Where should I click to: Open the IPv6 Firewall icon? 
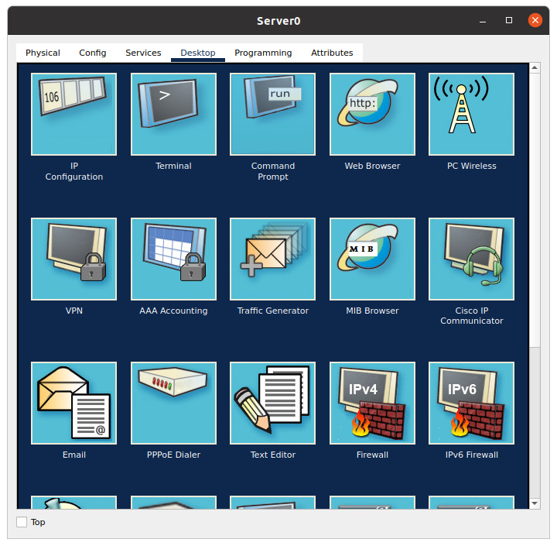(471, 403)
